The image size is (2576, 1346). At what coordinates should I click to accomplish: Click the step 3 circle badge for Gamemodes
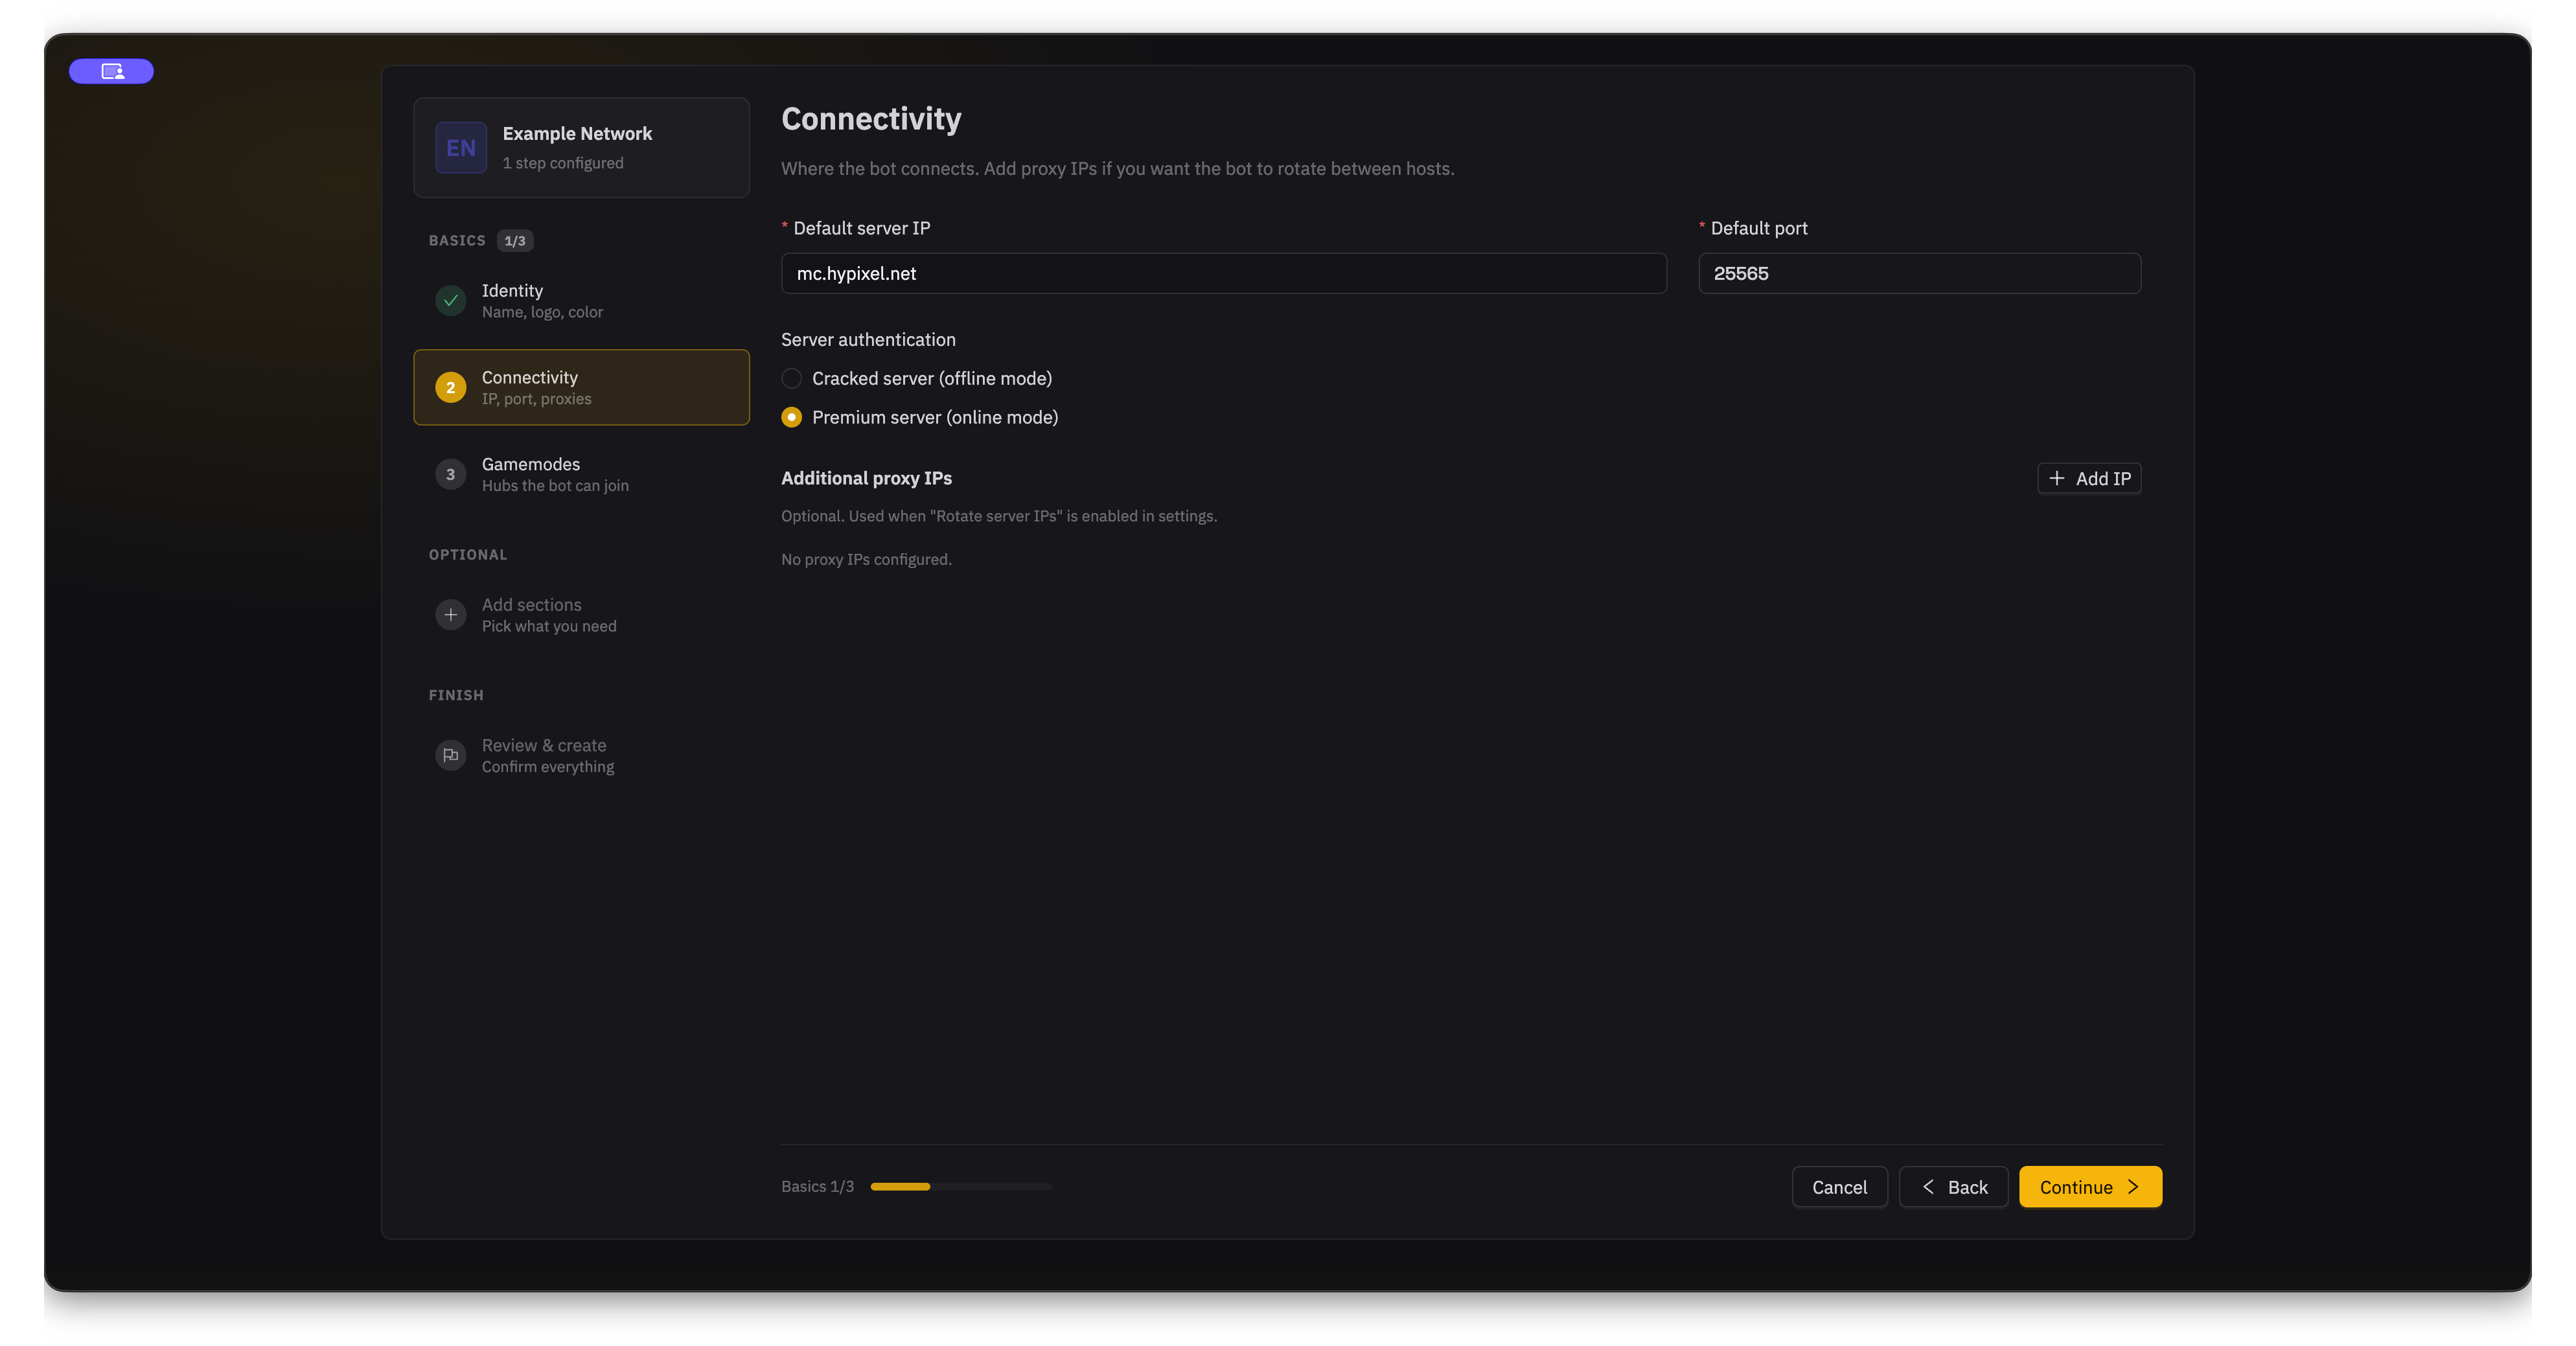(451, 474)
